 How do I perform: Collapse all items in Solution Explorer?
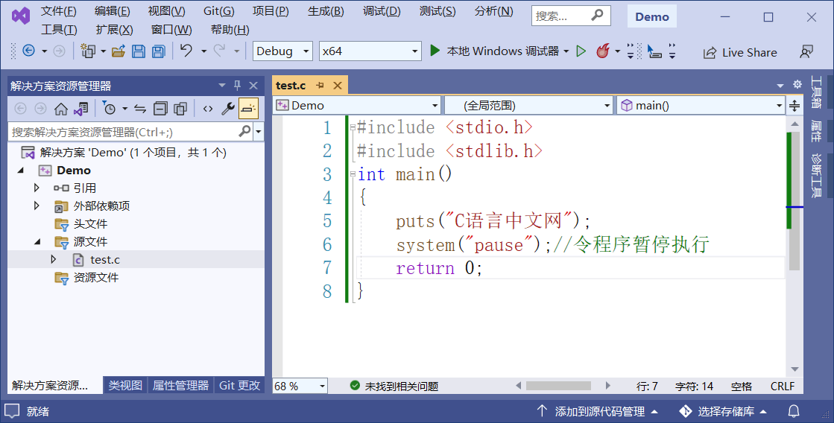[160, 109]
